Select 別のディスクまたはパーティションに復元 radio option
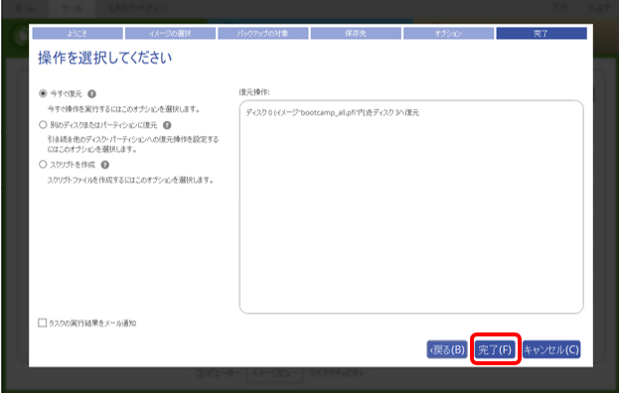The image size is (619, 393). pos(43,125)
